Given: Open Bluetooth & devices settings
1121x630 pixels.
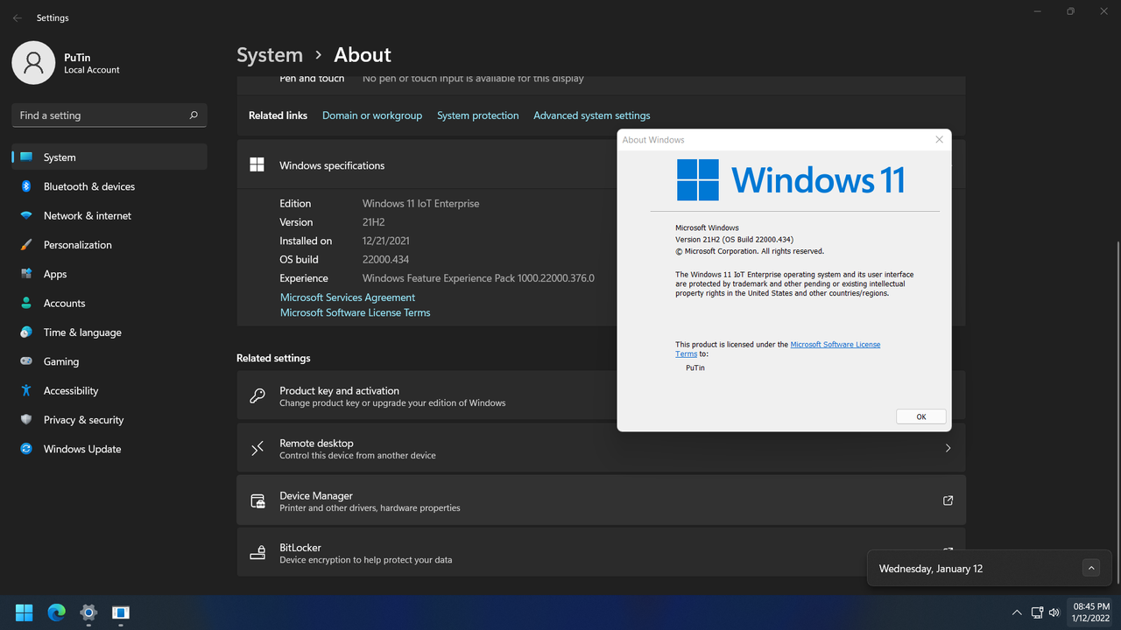Looking at the screenshot, I should pyautogui.click(x=88, y=186).
